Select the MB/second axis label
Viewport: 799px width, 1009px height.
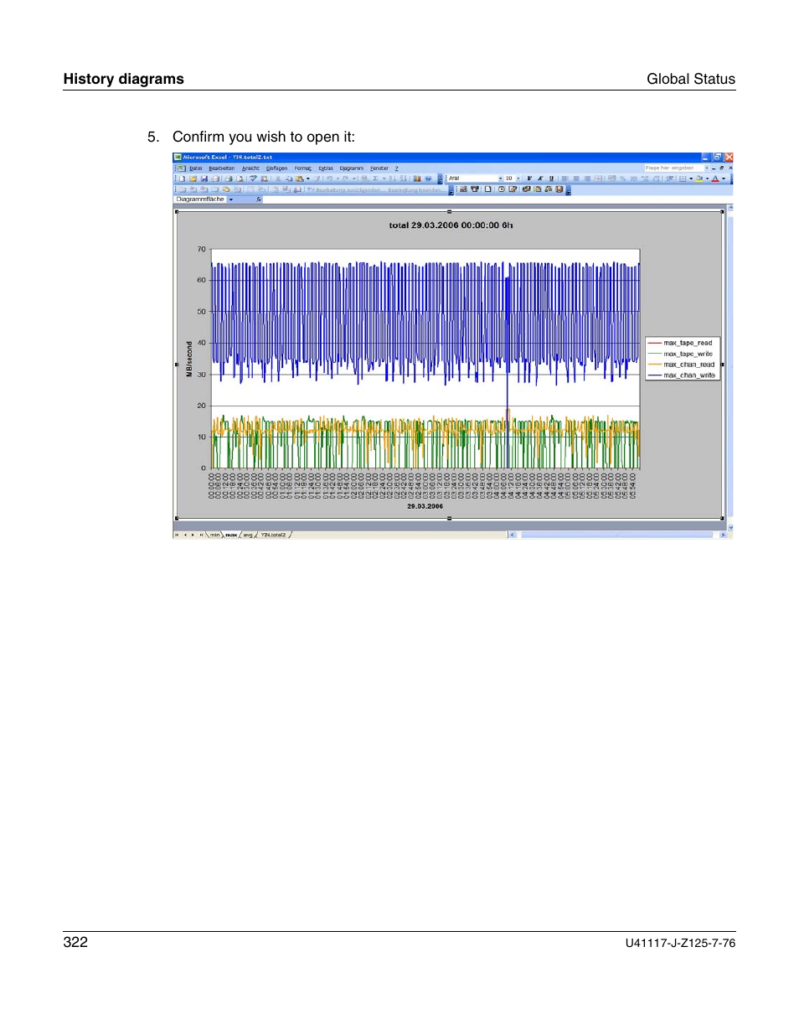[x=189, y=360]
